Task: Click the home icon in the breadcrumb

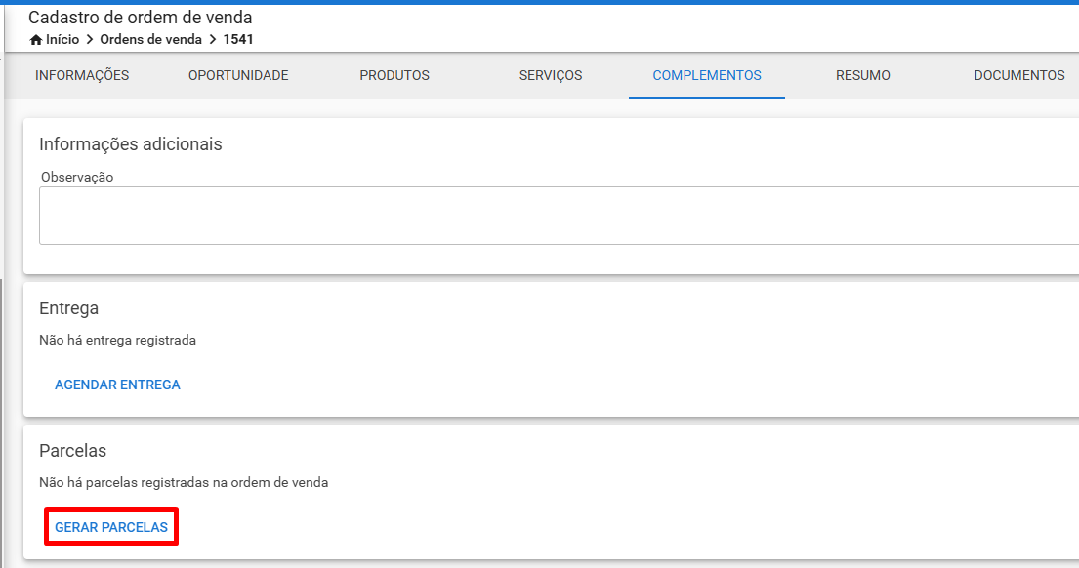Action: click(x=36, y=40)
